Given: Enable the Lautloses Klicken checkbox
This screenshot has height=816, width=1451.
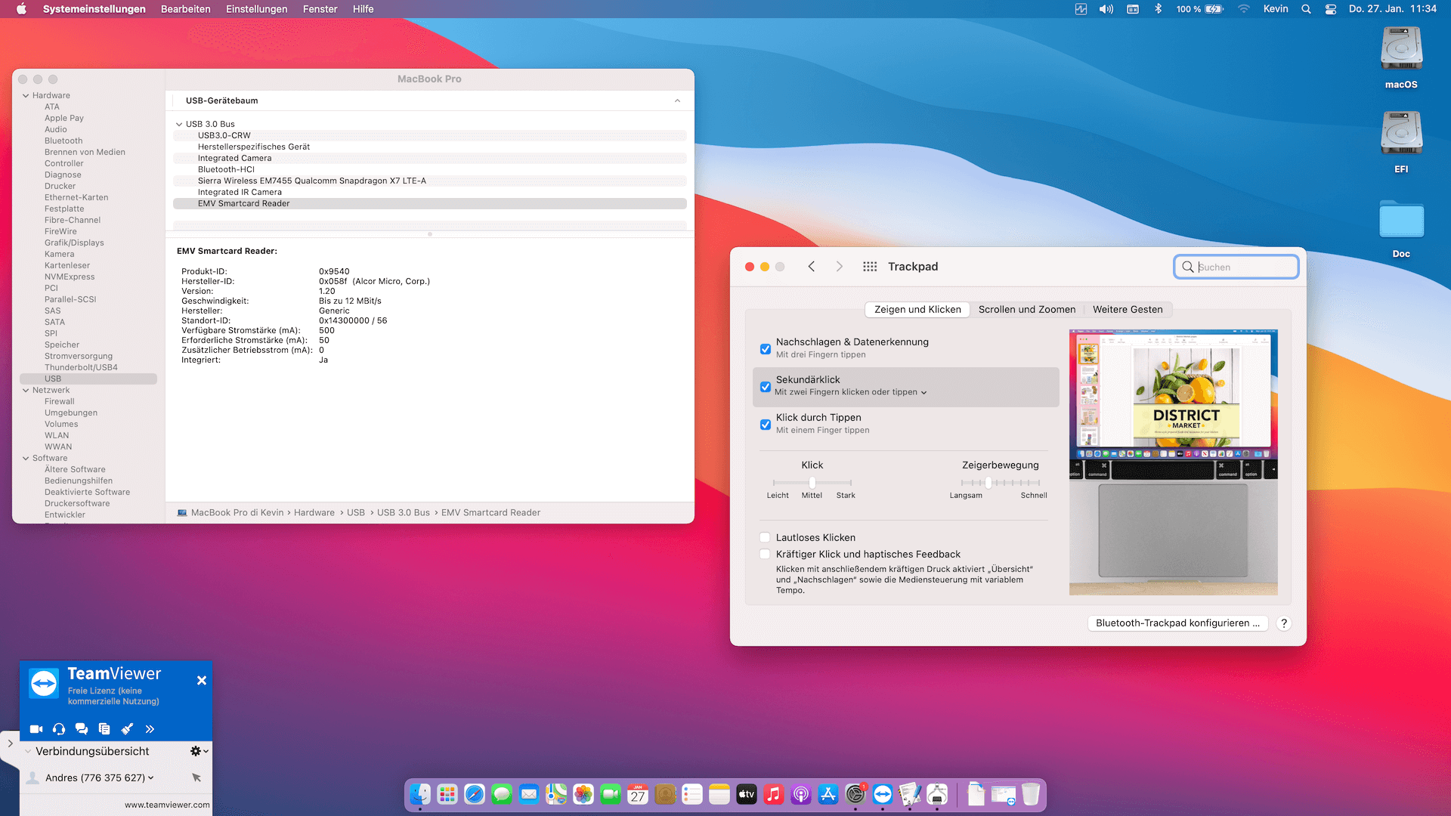Looking at the screenshot, I should point(766,538).
